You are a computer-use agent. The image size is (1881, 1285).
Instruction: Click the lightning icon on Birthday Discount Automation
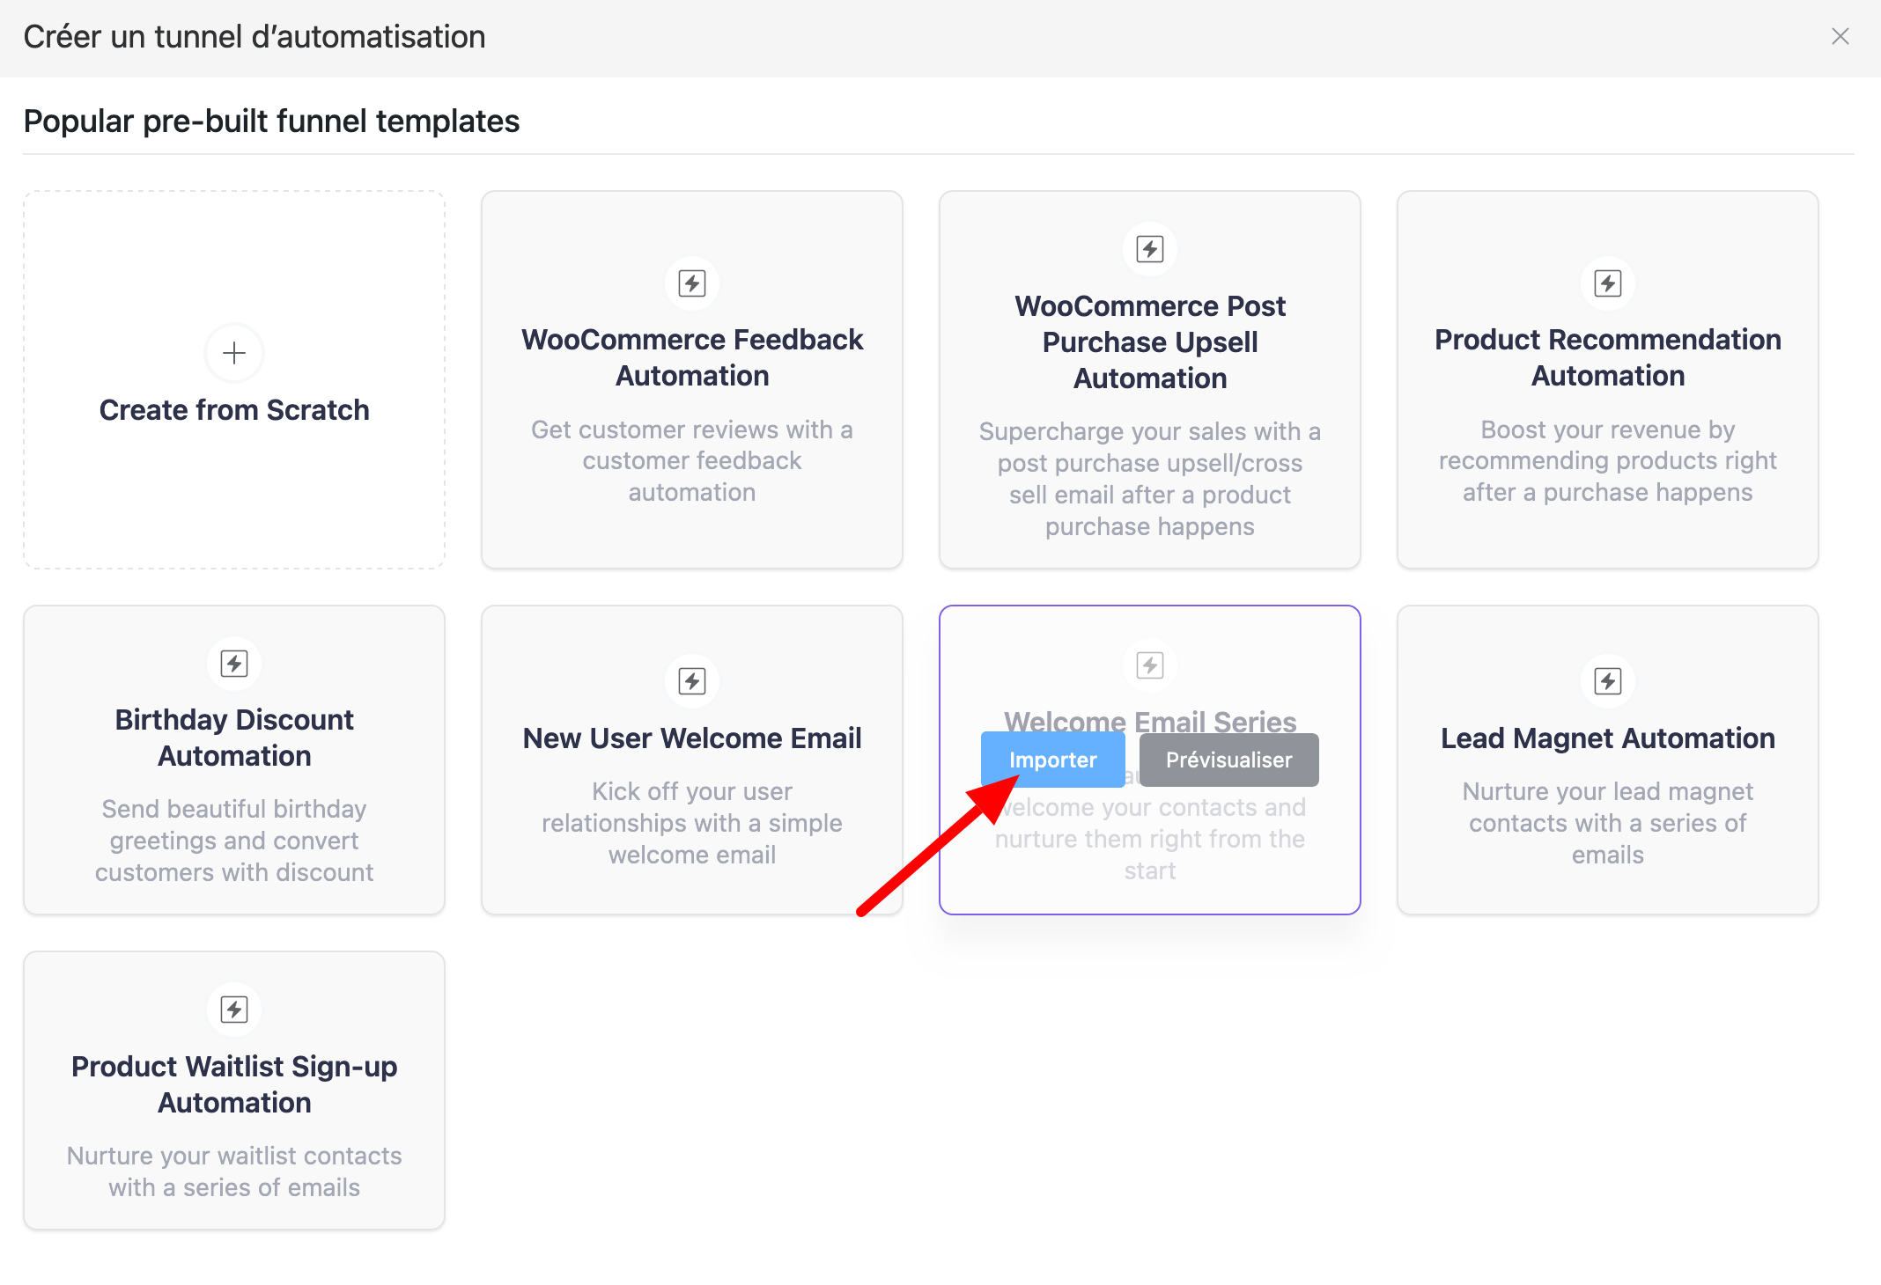pos(233,664)
